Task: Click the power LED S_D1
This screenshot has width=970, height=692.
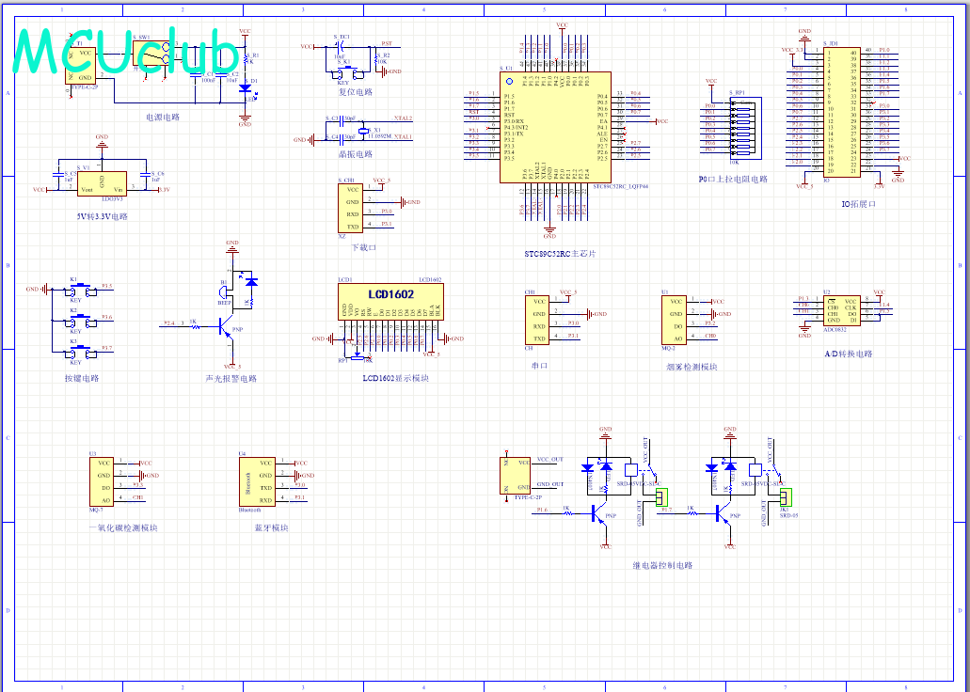Action: (245, 89)
